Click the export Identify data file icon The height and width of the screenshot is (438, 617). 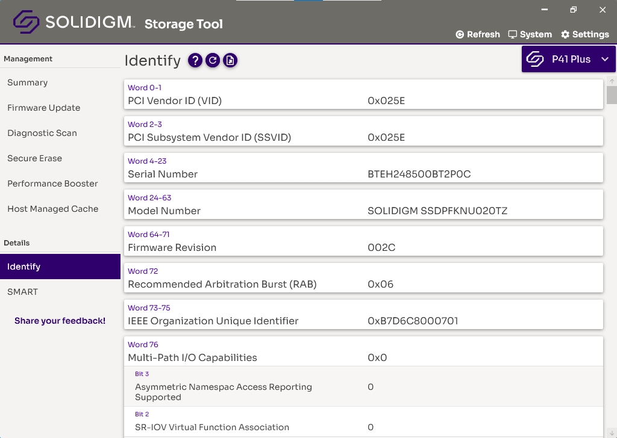[230, 61]
